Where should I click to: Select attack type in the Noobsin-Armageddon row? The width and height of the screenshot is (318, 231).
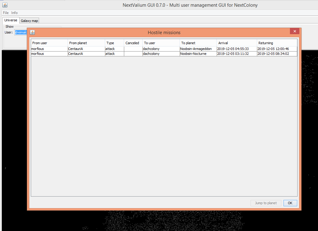(x=114, y=49)
